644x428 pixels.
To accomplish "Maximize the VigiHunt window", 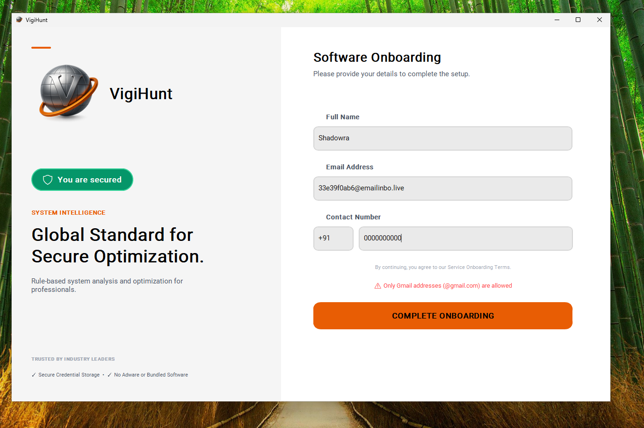I will 578,20.
